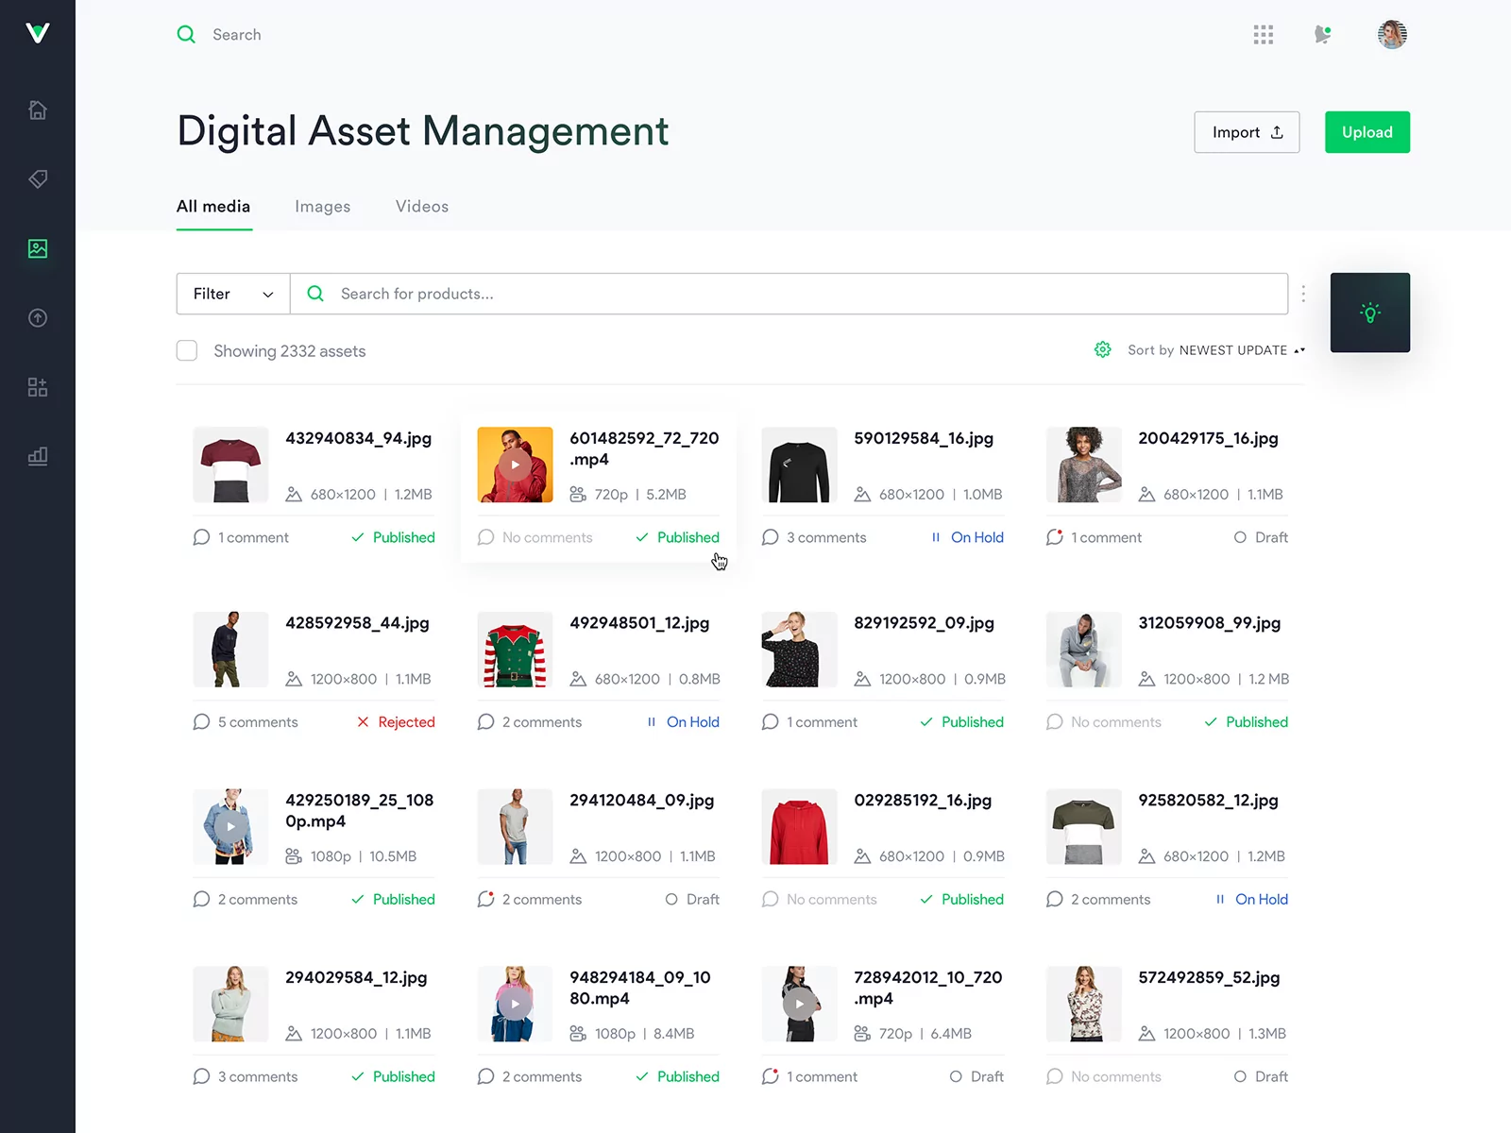Open the user profile avatar

click(x=1392, y=35)
